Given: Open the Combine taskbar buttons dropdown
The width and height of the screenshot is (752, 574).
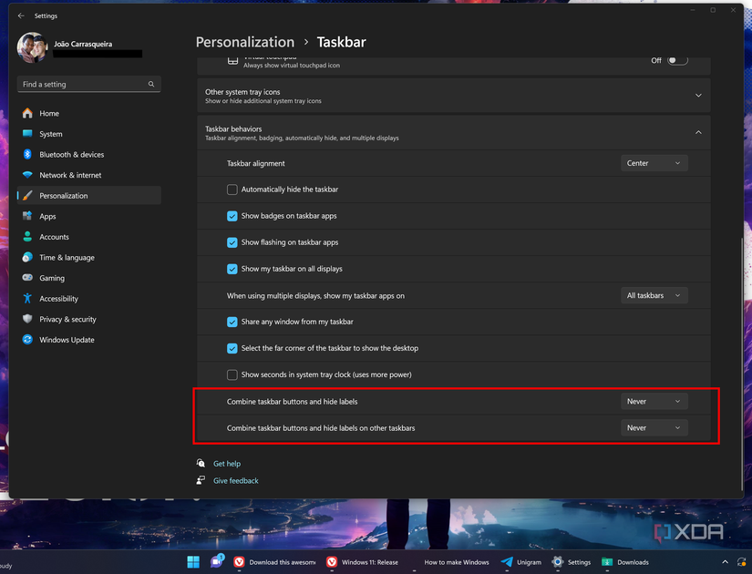Looking at the screenshot, I should [x=654, y=401].
